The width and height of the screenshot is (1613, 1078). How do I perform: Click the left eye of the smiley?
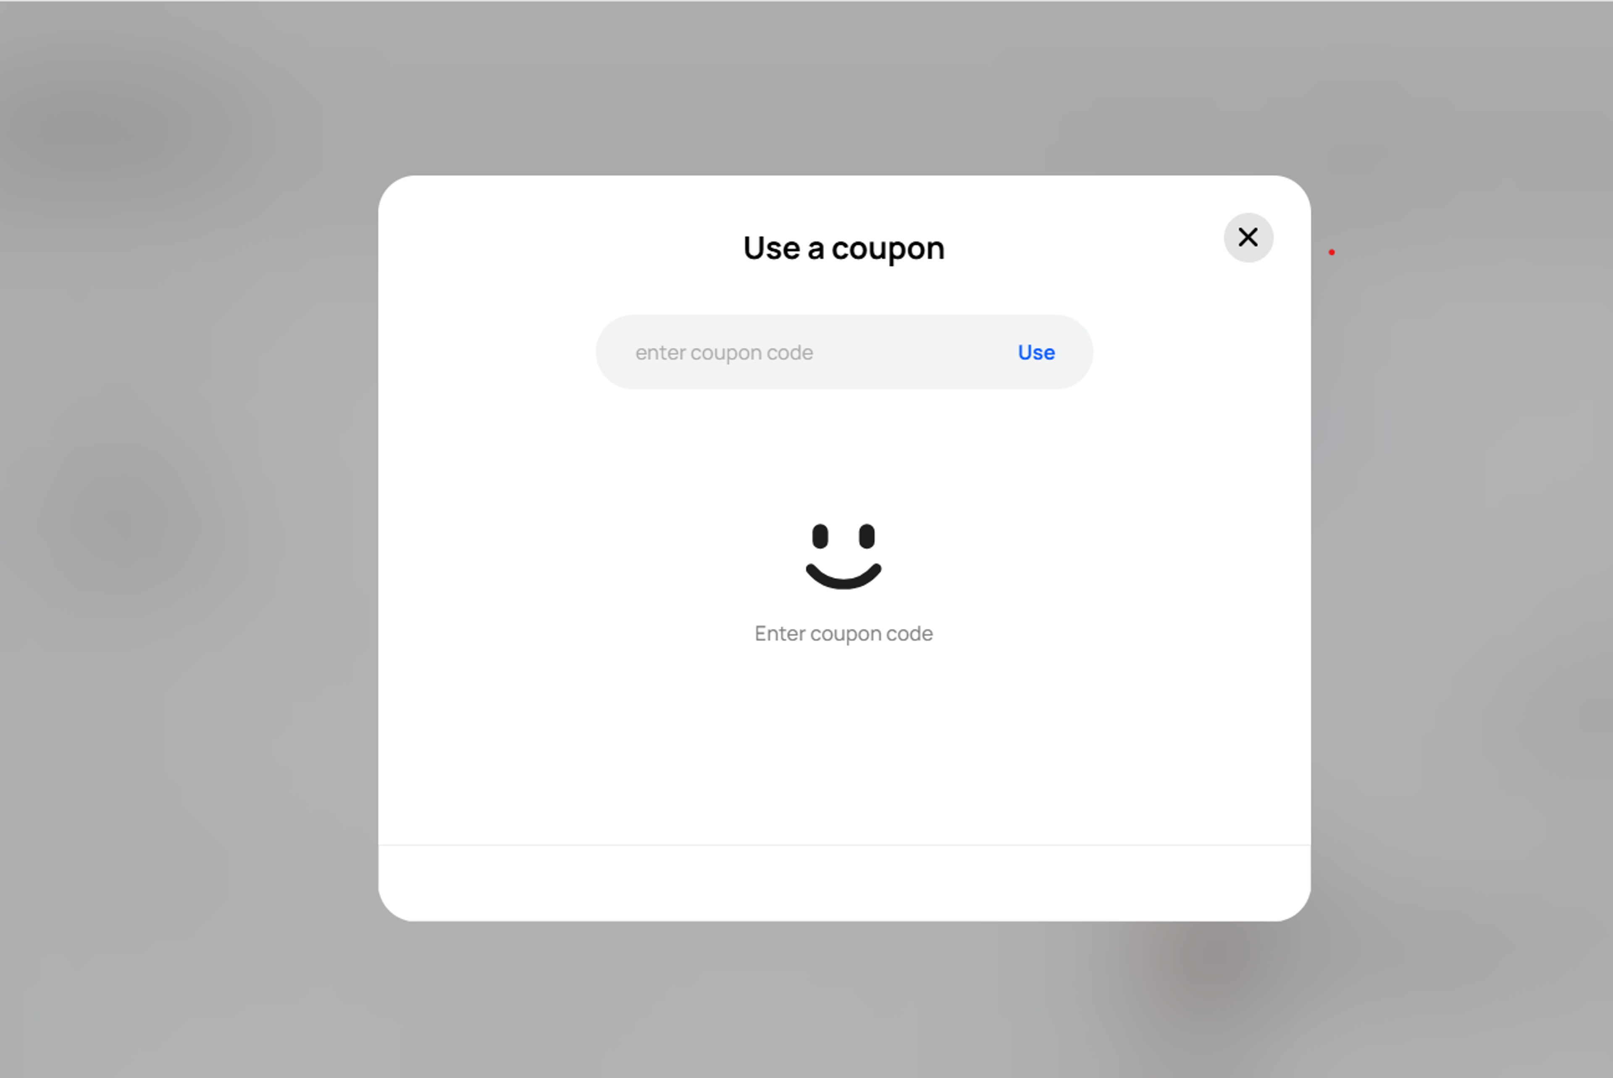pyautogui.click(x=820, y=535)
